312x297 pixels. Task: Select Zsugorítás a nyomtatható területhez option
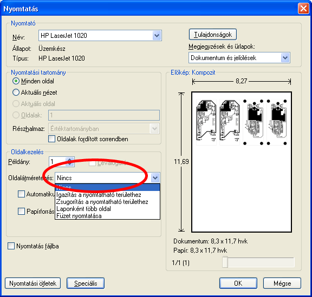[107, 202]
